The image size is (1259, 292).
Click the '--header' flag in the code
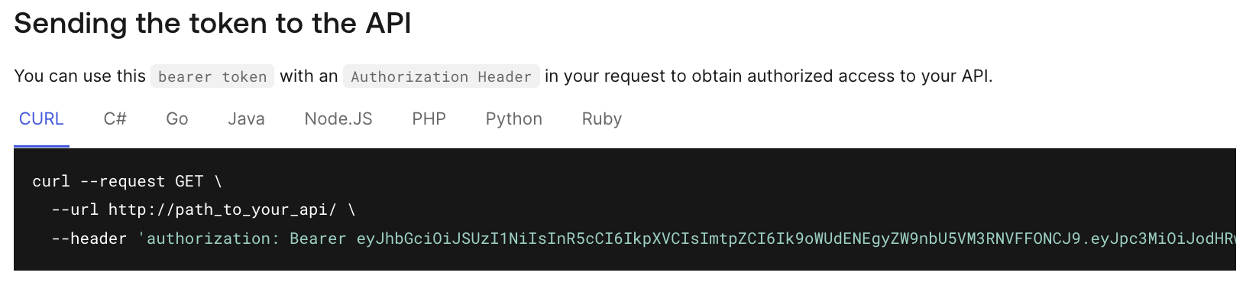point(89,238)
